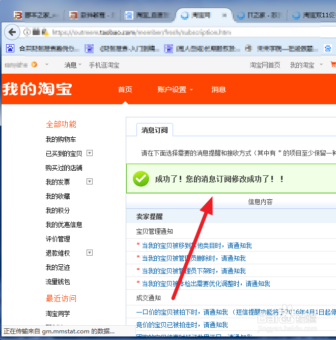Click 退款维权 in sidebar

click(x=58, y=253)
